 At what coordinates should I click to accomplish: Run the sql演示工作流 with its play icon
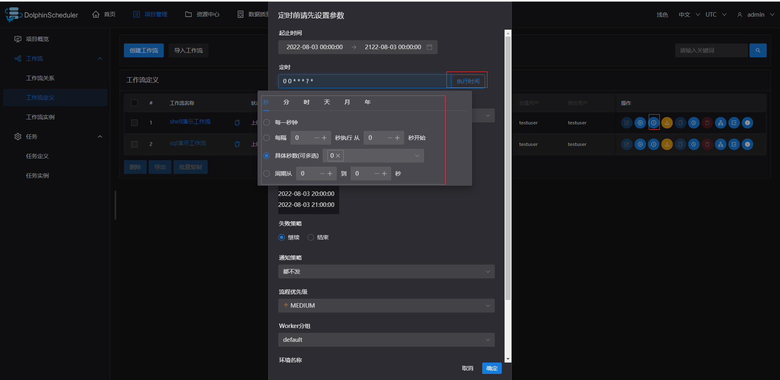(640, 144)
